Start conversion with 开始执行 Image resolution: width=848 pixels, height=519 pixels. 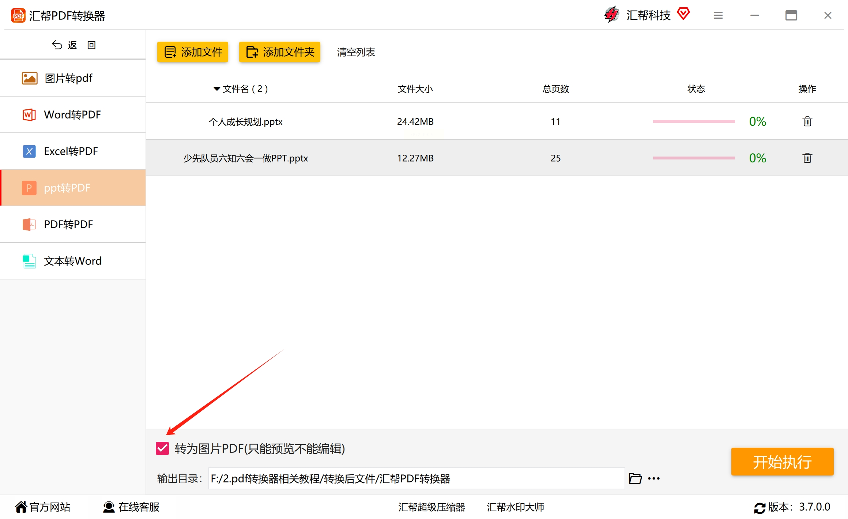tap(782, 462)
